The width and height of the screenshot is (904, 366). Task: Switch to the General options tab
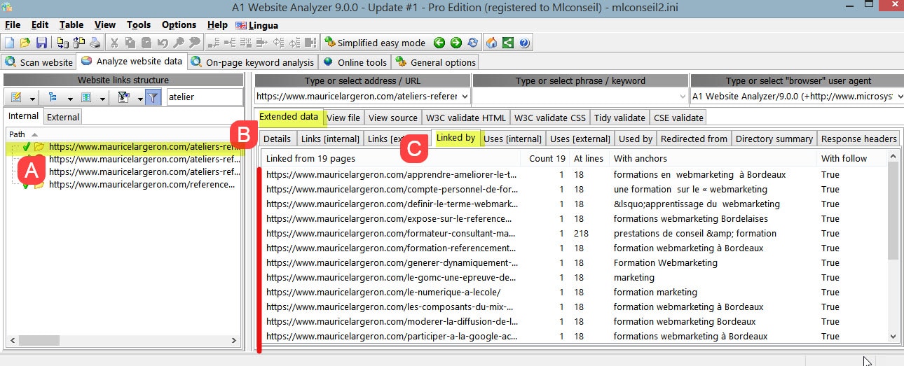[436, 62]
